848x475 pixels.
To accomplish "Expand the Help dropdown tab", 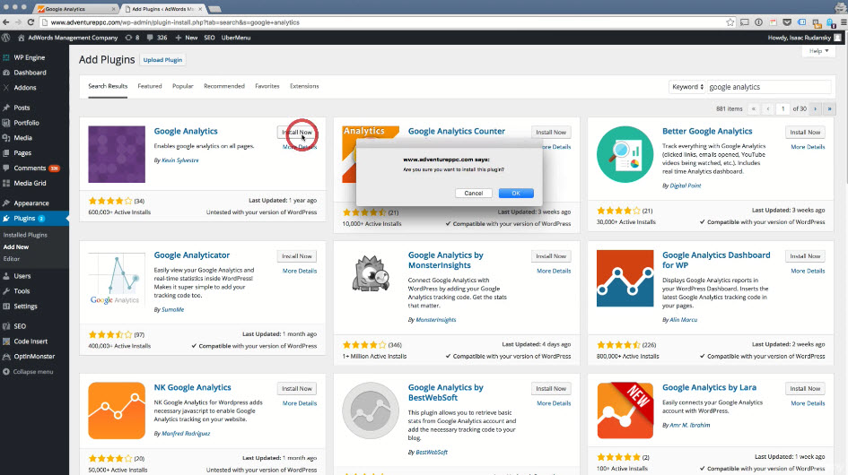I will [817, 52].
